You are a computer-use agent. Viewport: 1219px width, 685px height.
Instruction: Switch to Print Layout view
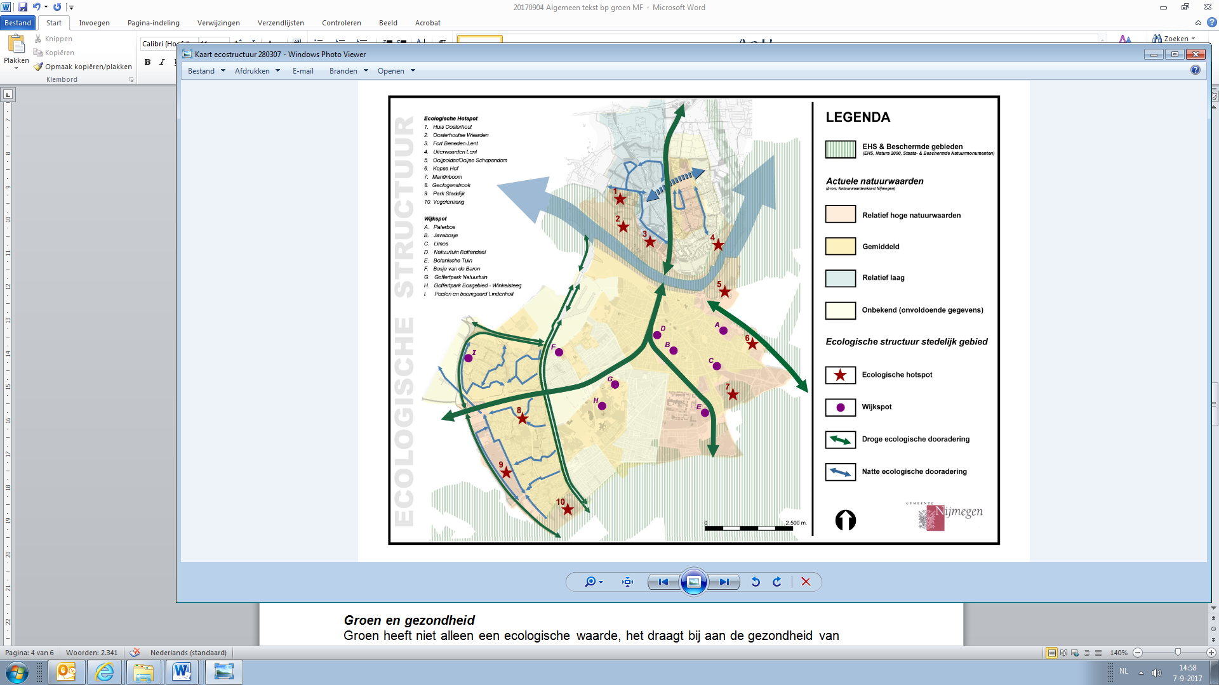point(1051,653)
